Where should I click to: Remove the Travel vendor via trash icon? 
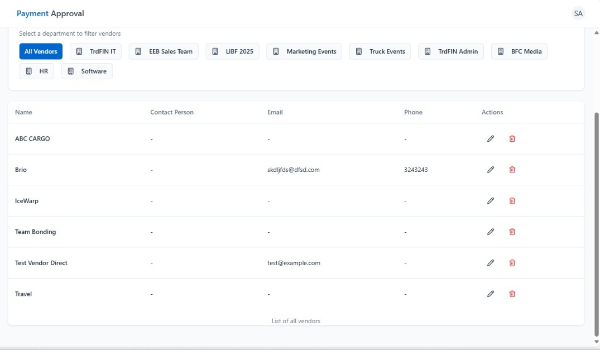(x=512, y=294)
